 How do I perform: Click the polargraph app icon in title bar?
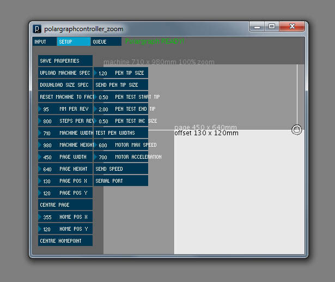click(37, 29)
